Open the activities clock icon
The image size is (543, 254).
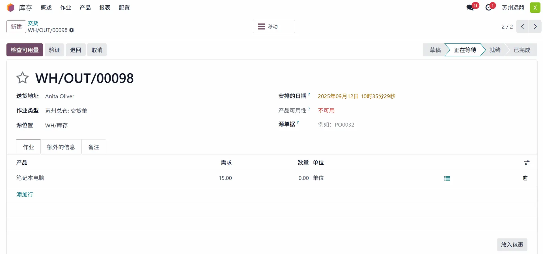488,8
